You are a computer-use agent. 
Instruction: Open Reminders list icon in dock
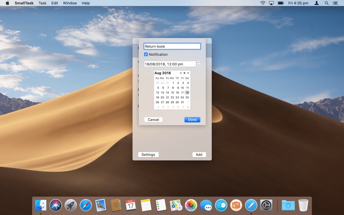pos(161,205)
